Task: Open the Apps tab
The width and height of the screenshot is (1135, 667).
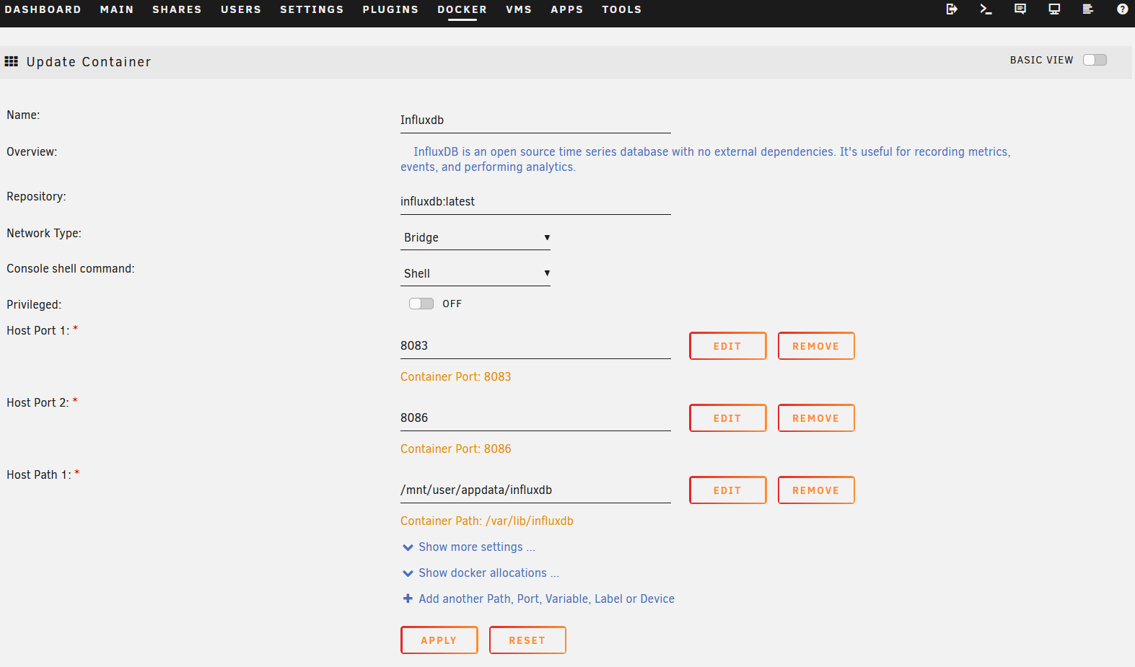Action: pos(566,9)
